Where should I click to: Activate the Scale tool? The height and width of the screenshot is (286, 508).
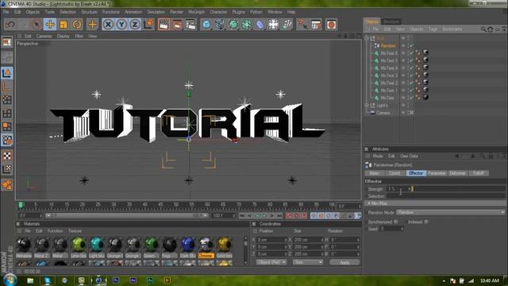pos(63,25)
